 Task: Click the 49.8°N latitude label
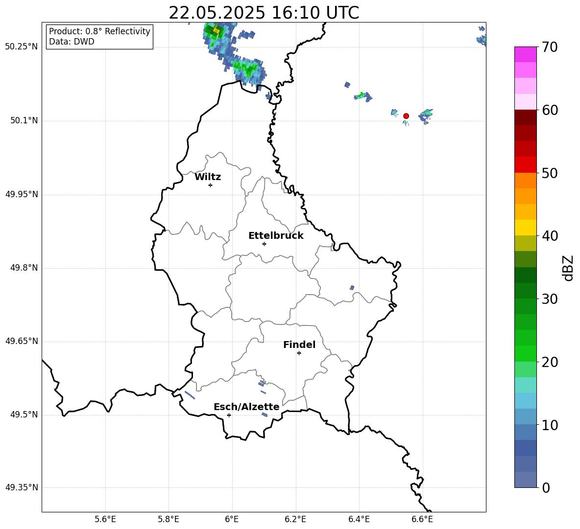point(24,268)
